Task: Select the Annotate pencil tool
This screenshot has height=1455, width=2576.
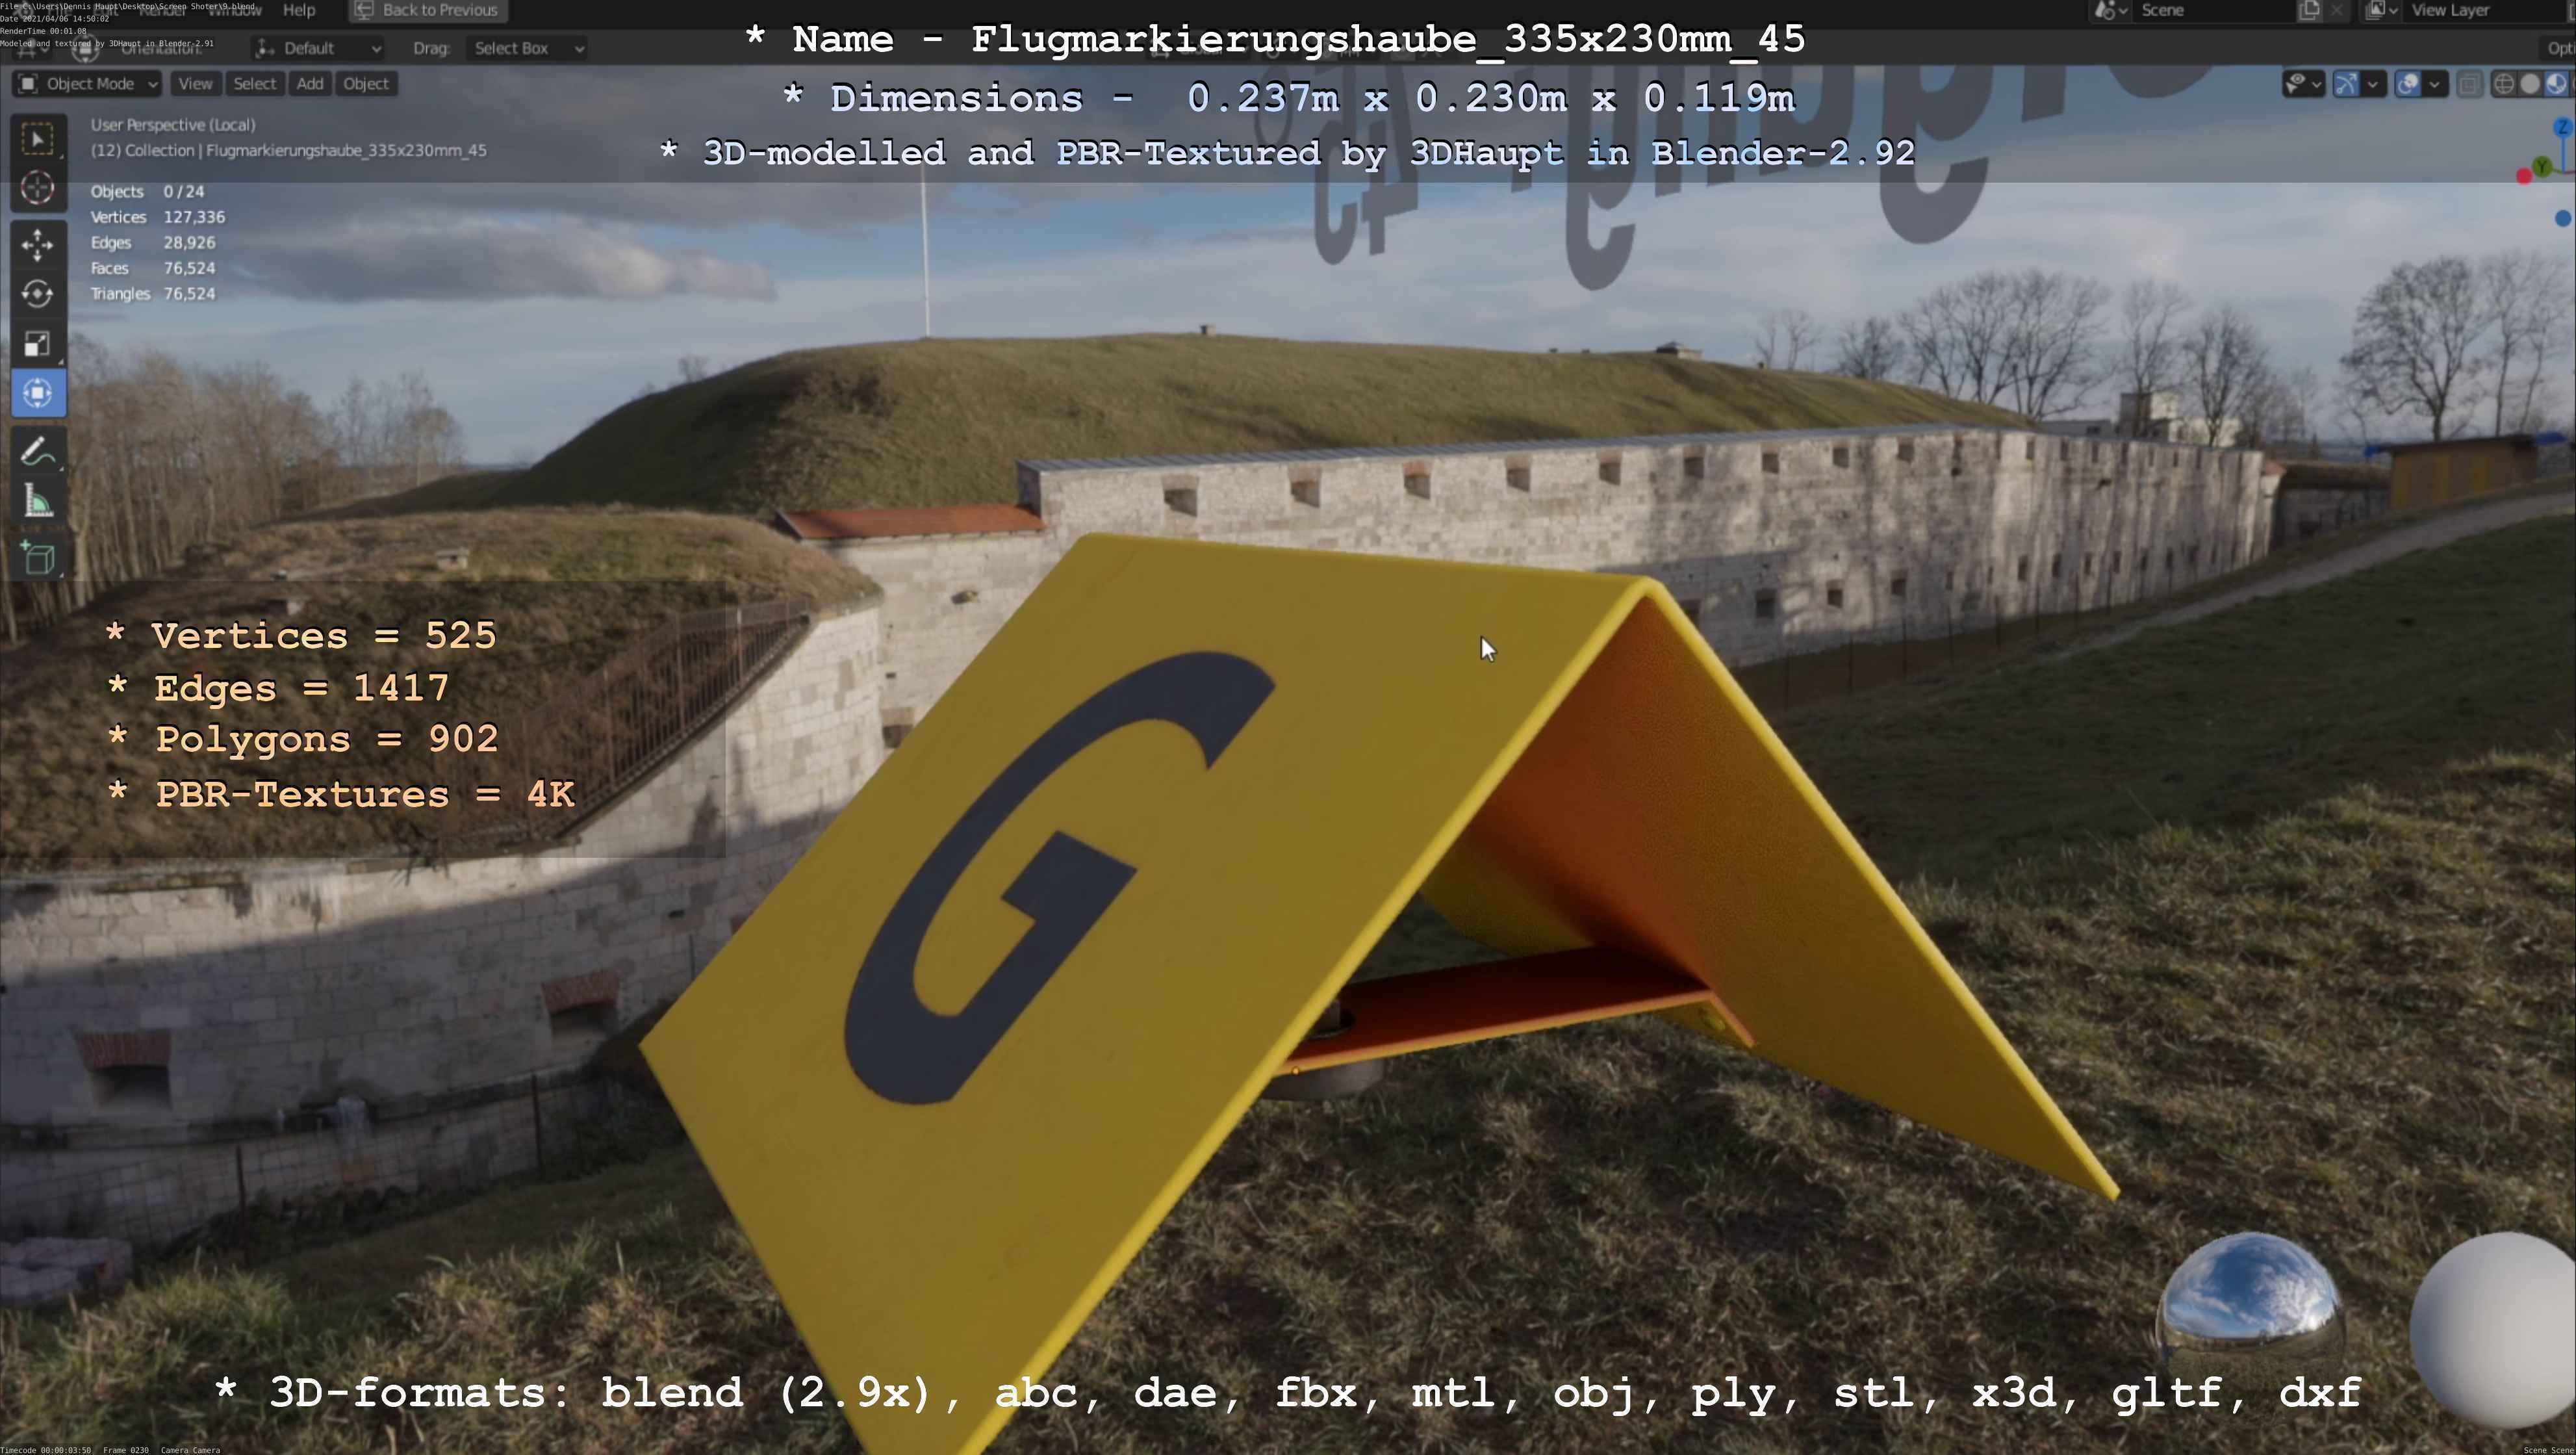Action: (x=38, y=452)
